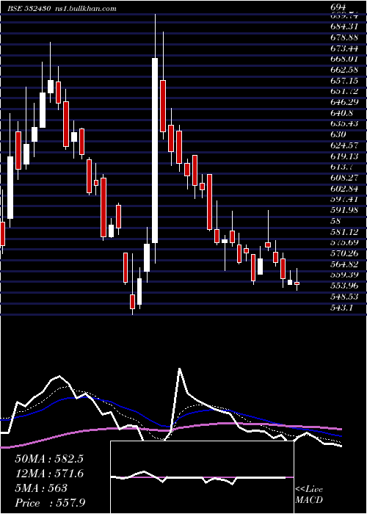The width and height of the screenshot is (367, 514).
Task: Click the 657.15 price axis label
Action: click(x=344, y=80)
